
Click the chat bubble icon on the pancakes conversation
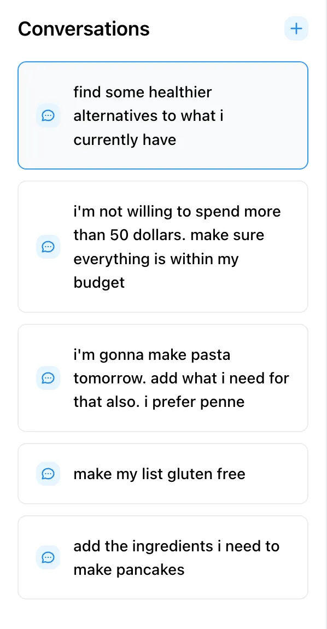coord(48,557)
